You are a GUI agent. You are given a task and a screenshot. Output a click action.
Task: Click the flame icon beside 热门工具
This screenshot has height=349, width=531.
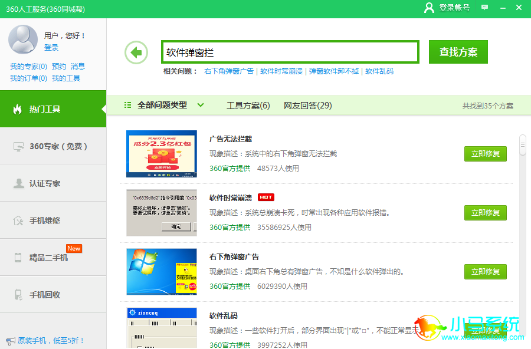(x=18, y=109)
